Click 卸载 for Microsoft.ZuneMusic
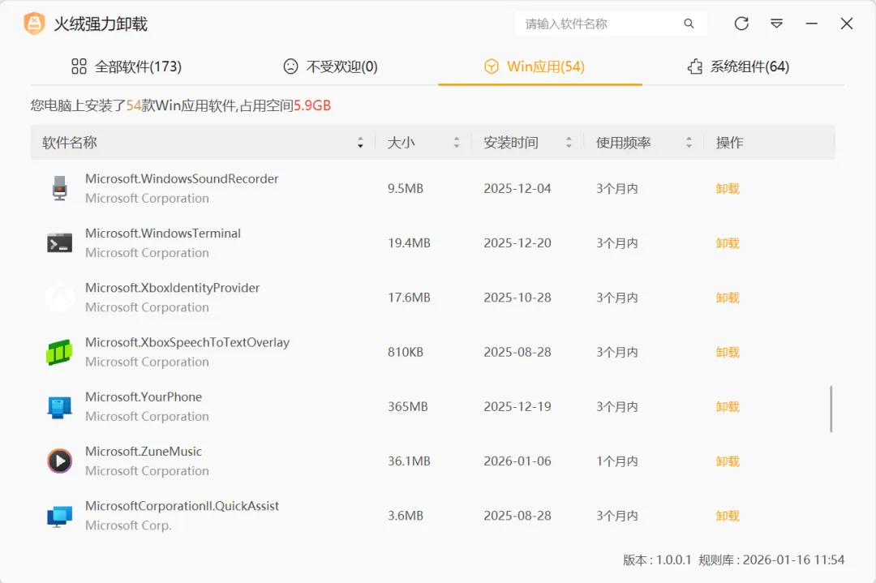The image size is (876, 583). coord(728,461)
